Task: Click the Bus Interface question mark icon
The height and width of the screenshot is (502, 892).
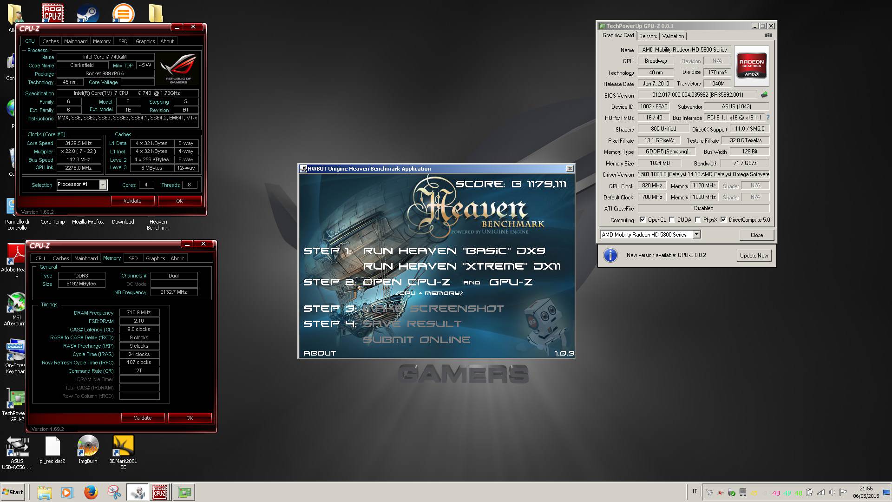Action: coord(767,118)
